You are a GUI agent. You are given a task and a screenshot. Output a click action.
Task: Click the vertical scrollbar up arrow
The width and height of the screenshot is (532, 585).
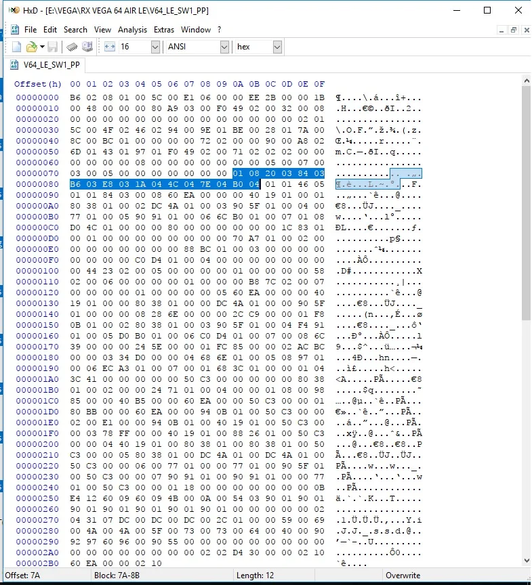point(527,81)
